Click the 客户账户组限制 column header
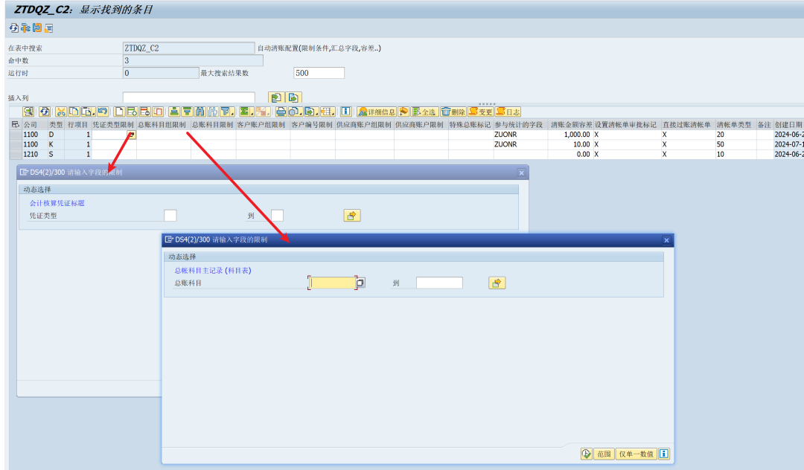 click(x=263, y=124)
